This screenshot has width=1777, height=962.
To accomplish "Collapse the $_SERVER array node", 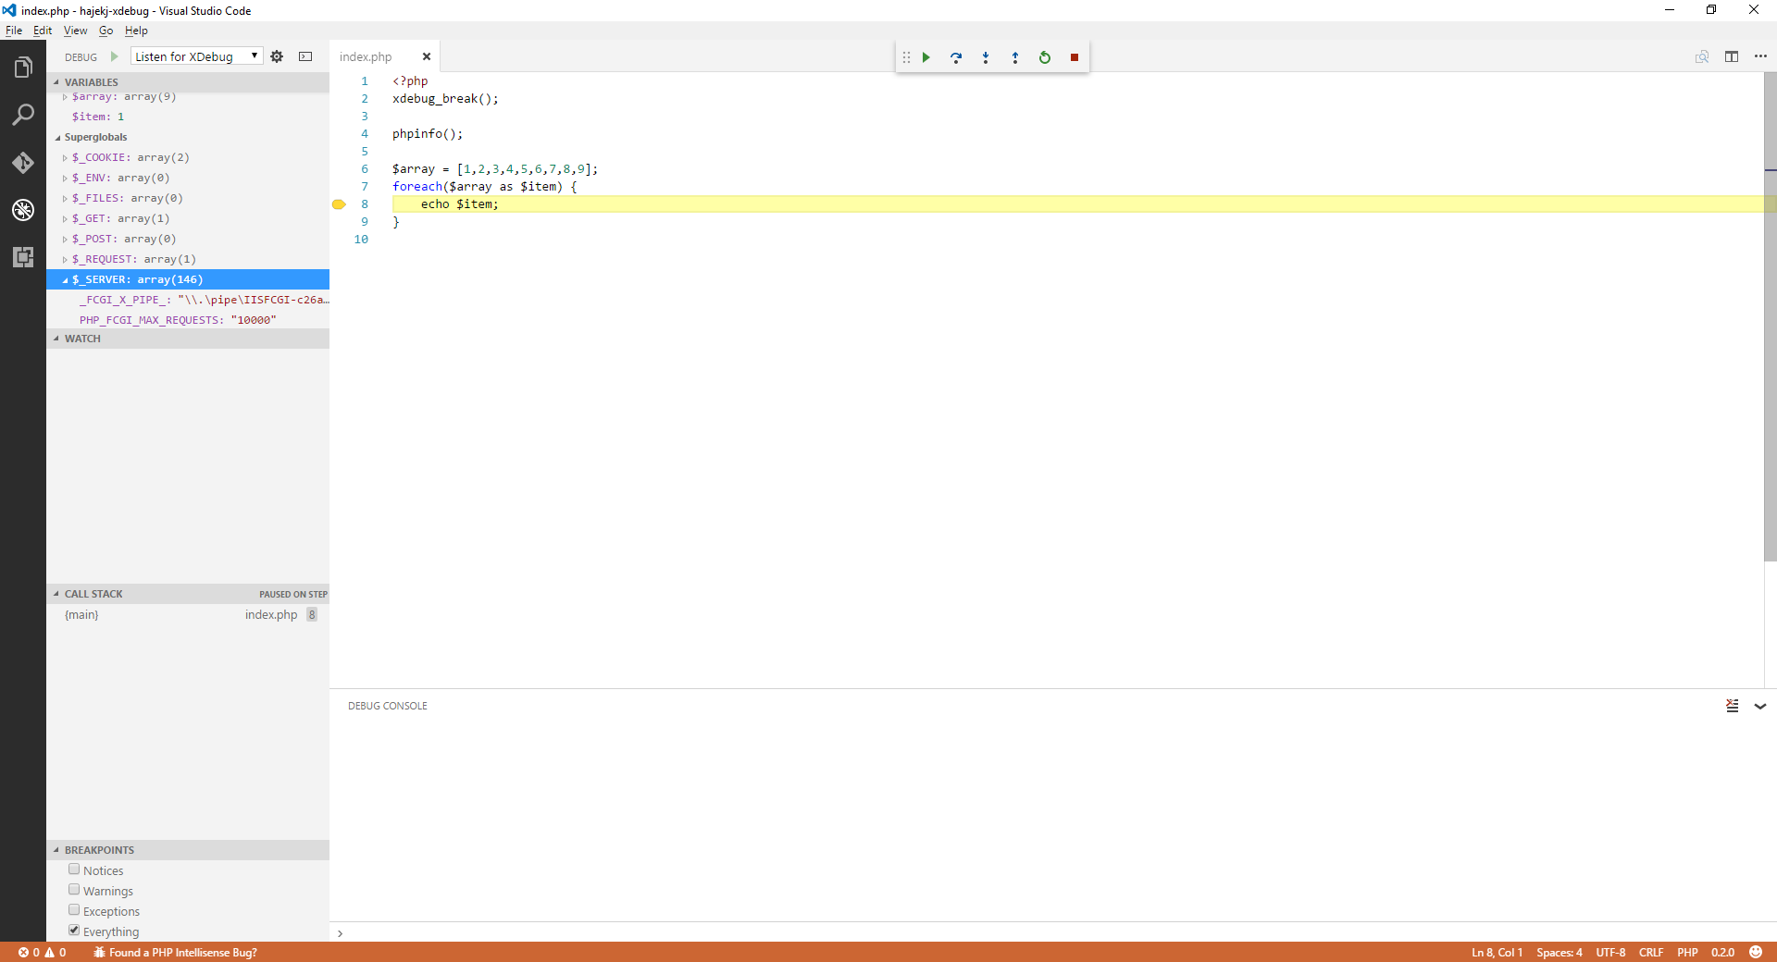I will pos(65,280).
